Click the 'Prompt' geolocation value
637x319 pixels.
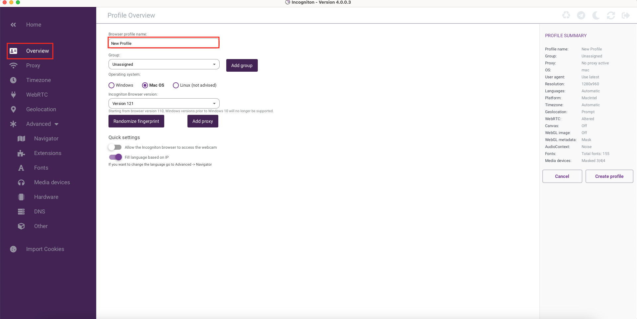[588, 112]
